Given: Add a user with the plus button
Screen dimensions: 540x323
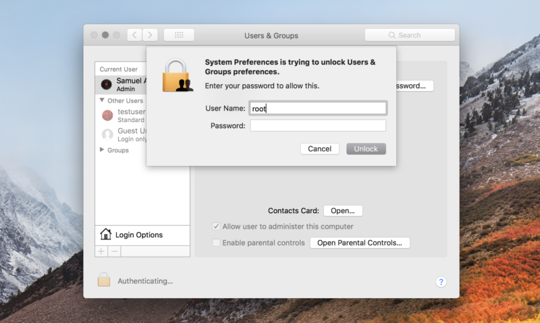Looking at the screenshot, I should [x=101, y=252].
